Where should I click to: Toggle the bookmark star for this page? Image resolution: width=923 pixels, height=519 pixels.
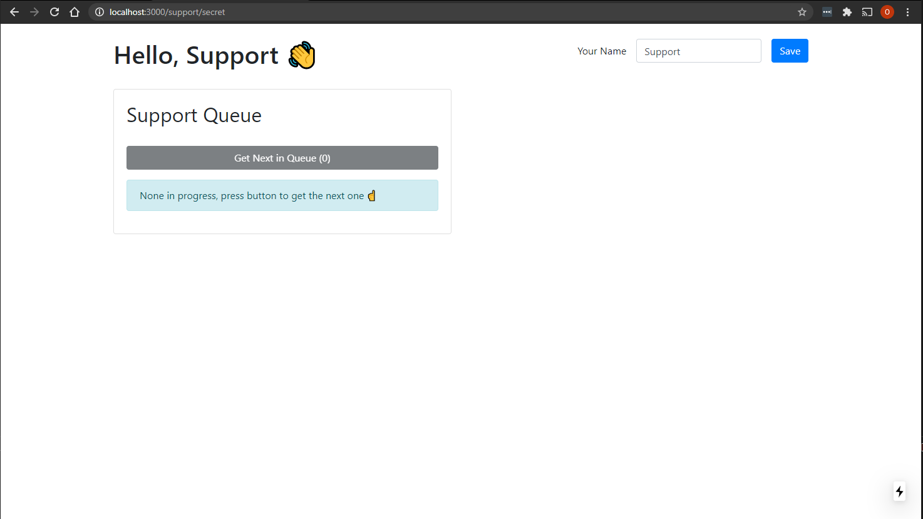coord(802,11)
